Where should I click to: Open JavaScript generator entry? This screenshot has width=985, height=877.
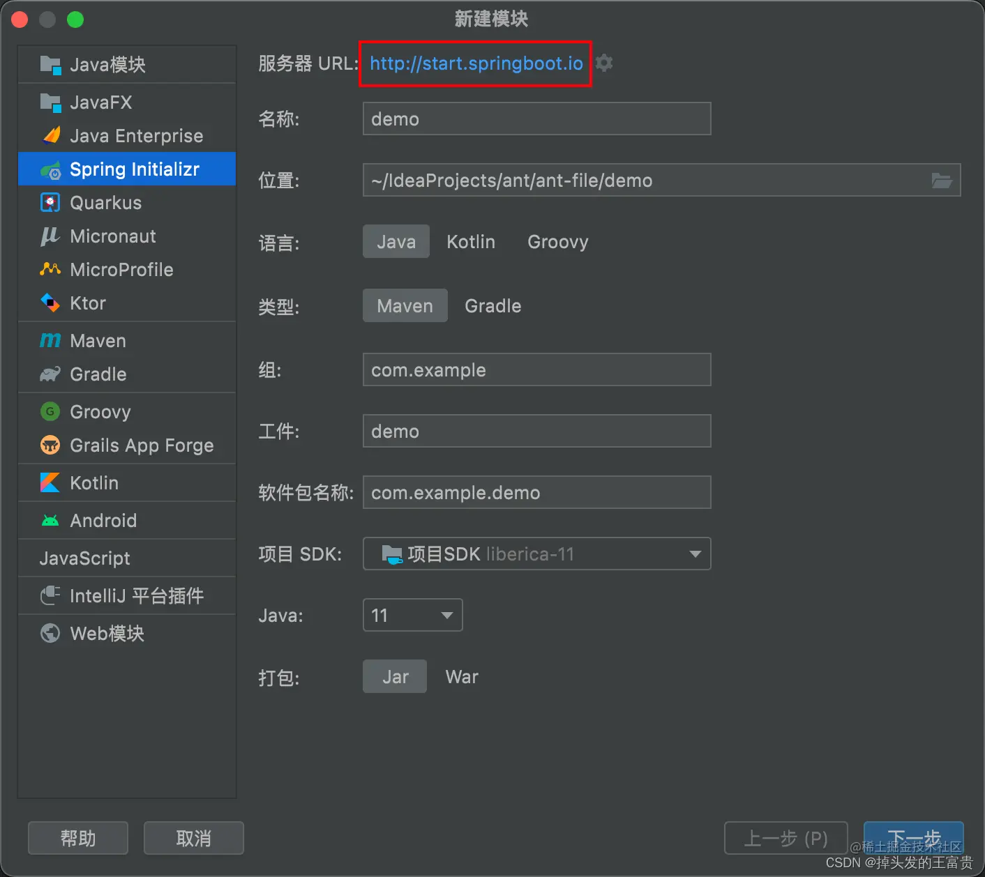127,558
